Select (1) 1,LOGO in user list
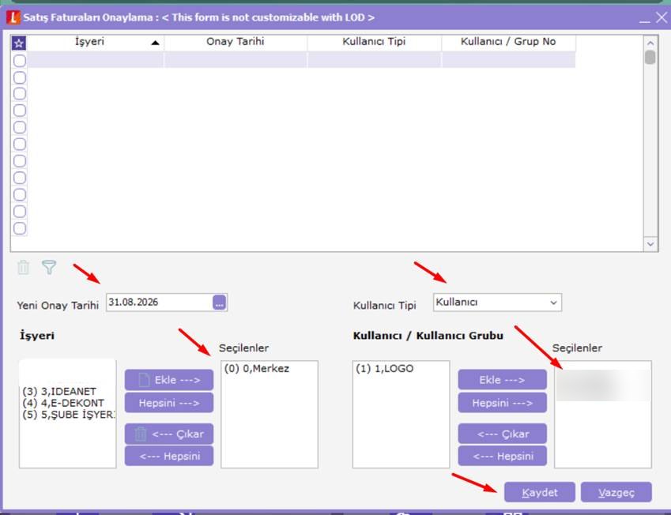The width and height of the screenshot is (671, 515). click(x=384, y=368)
